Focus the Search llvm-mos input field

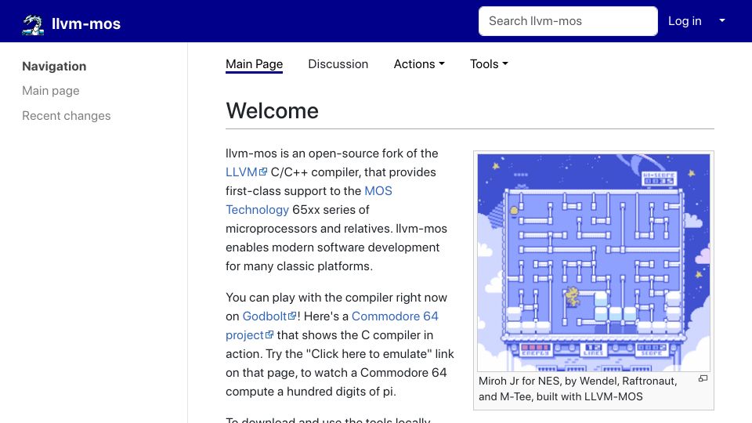point(568,21)
